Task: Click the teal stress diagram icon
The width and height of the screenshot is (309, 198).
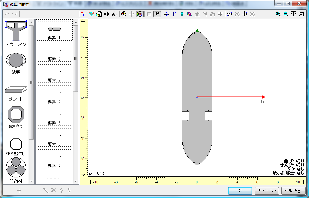Action: point(182,14)
